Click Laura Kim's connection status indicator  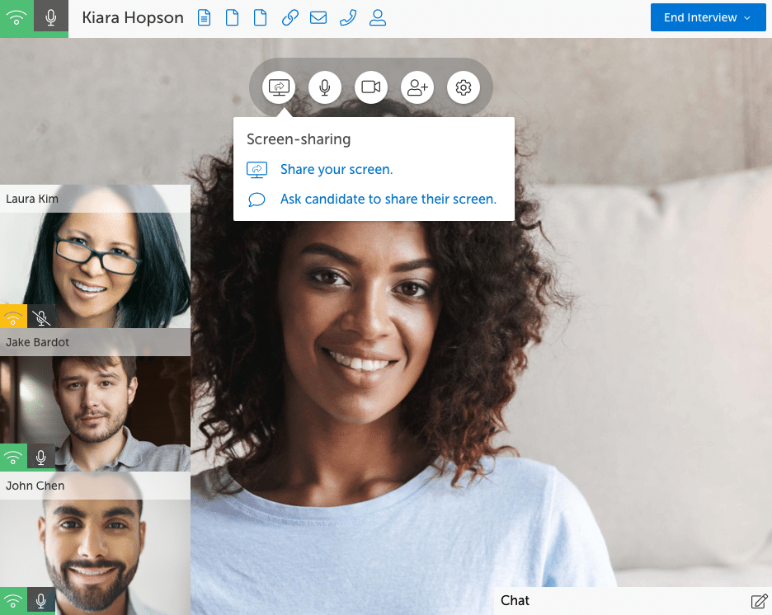(x=13, y=316)
